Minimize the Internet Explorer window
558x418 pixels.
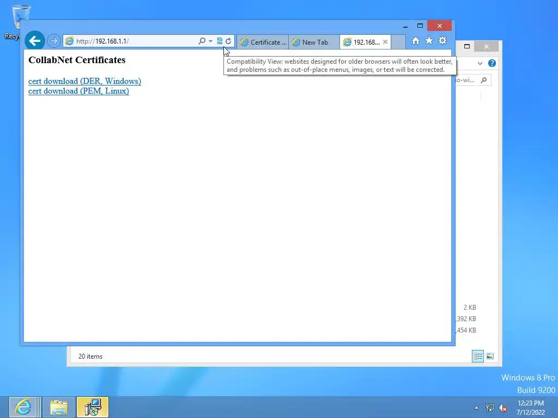click(x=405, y=26)
